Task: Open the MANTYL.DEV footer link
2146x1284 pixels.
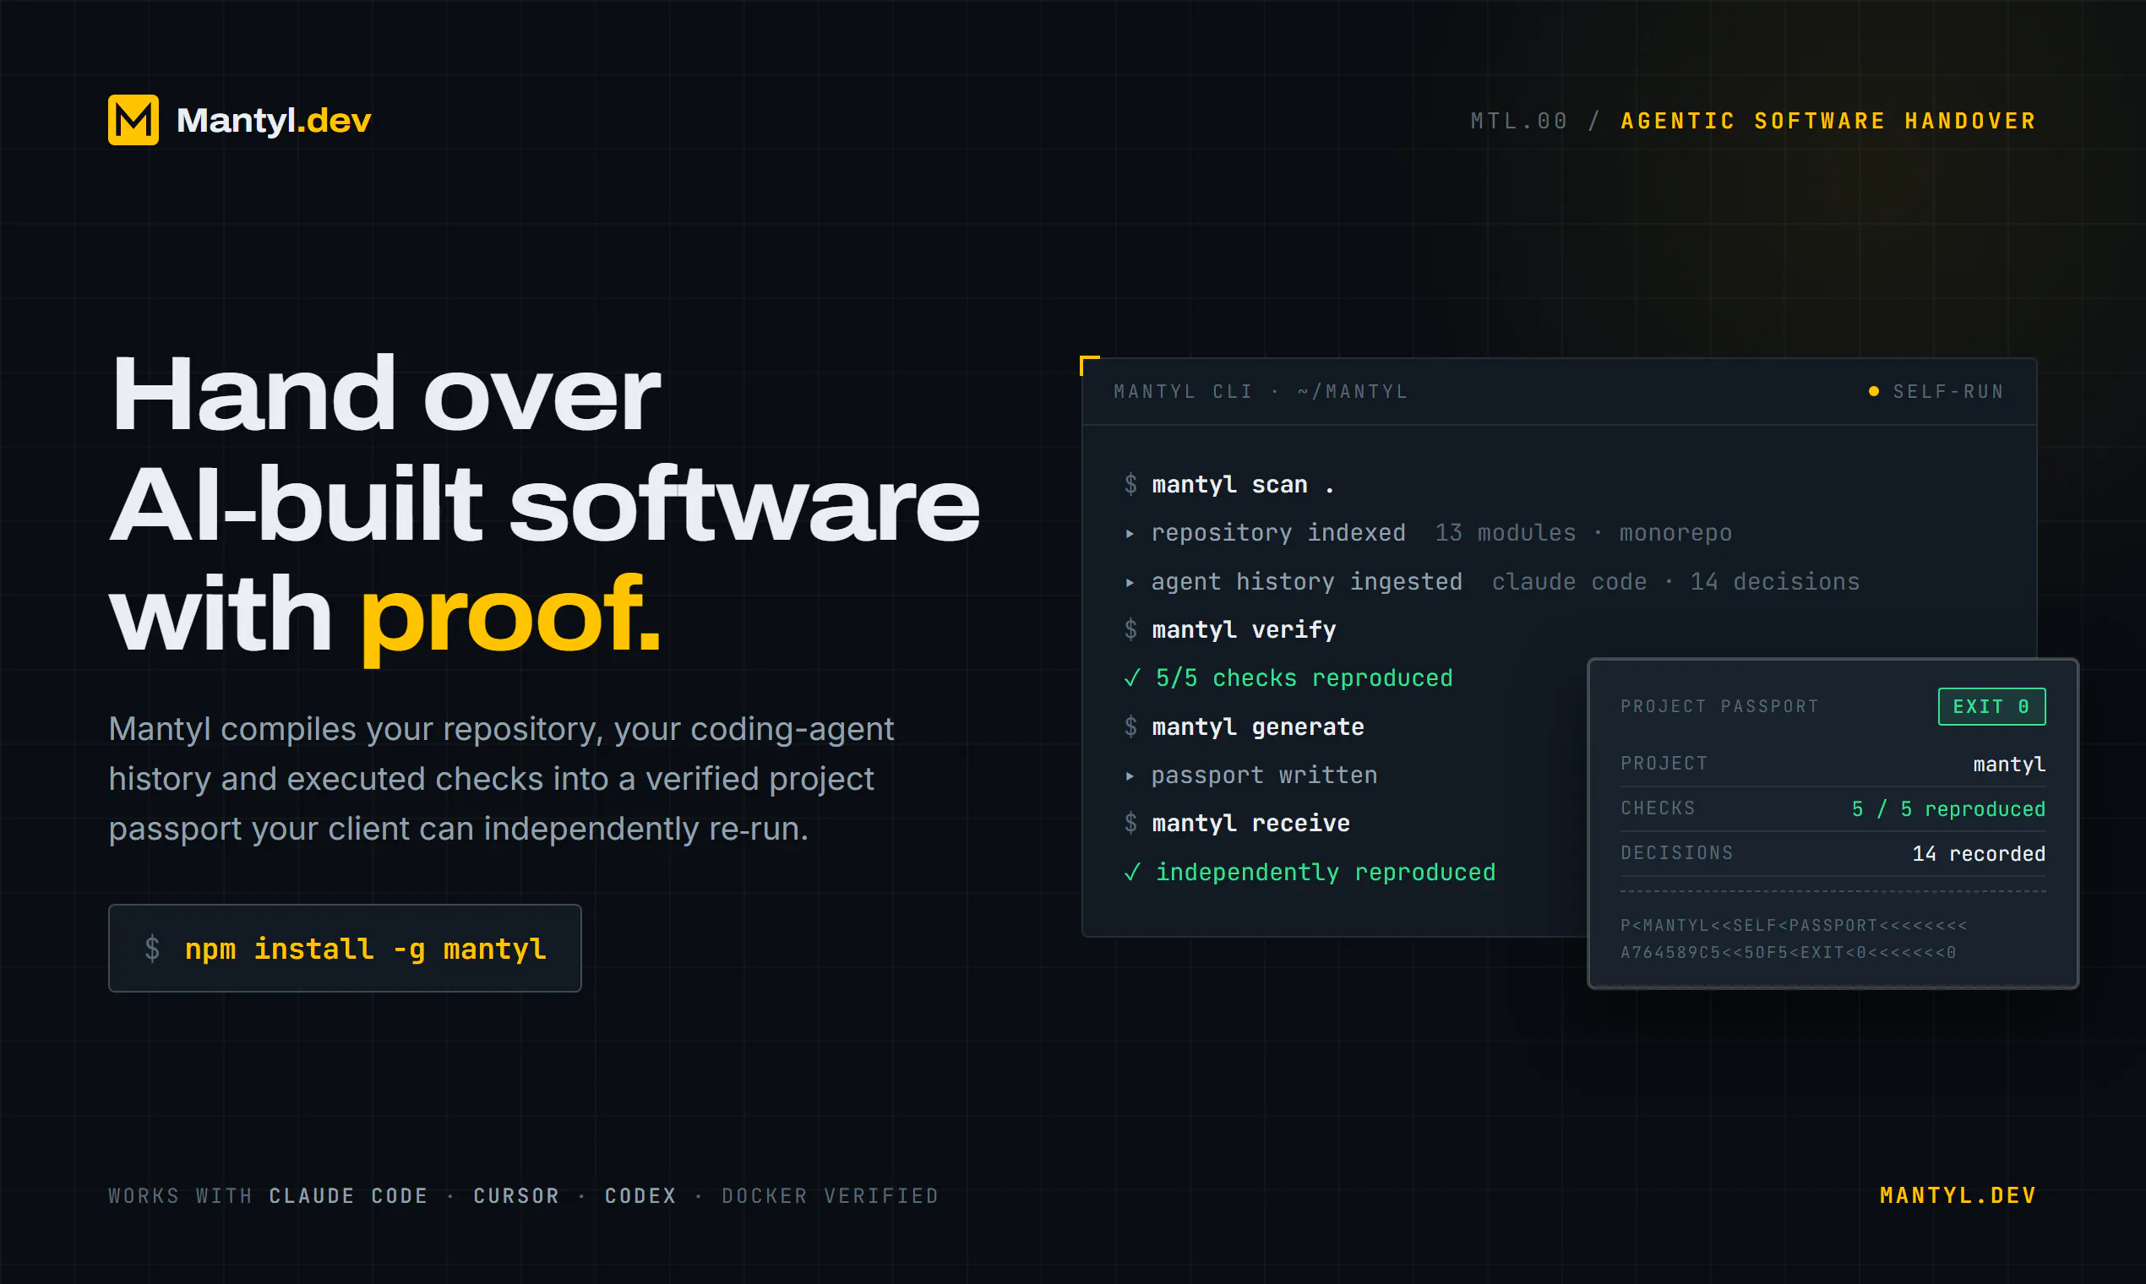Action: pos(1958,1196)
